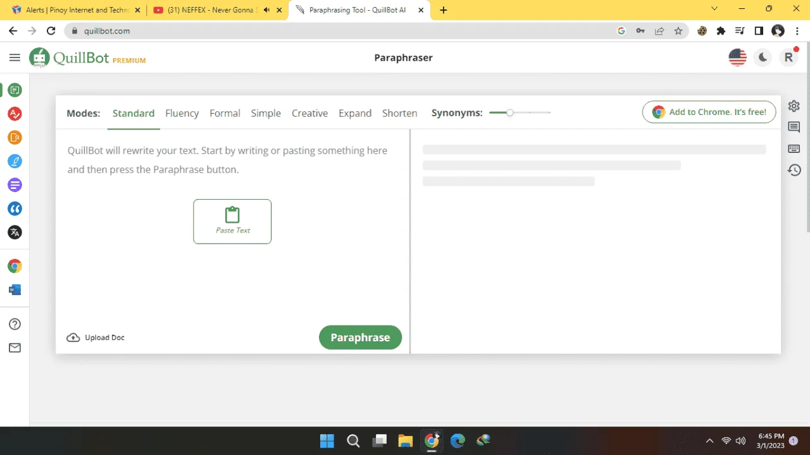Viewport: 810px width, 455px height.
Task: Share this page icon
Action: 659,30
